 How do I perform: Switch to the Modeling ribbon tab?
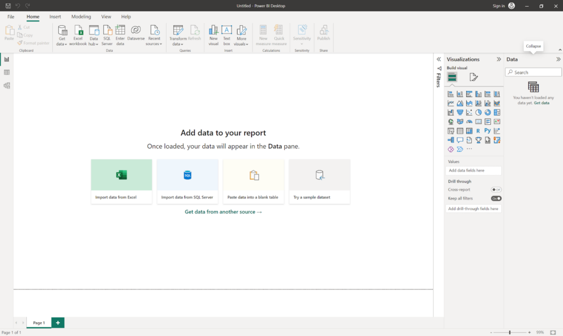tap(81, 16)
